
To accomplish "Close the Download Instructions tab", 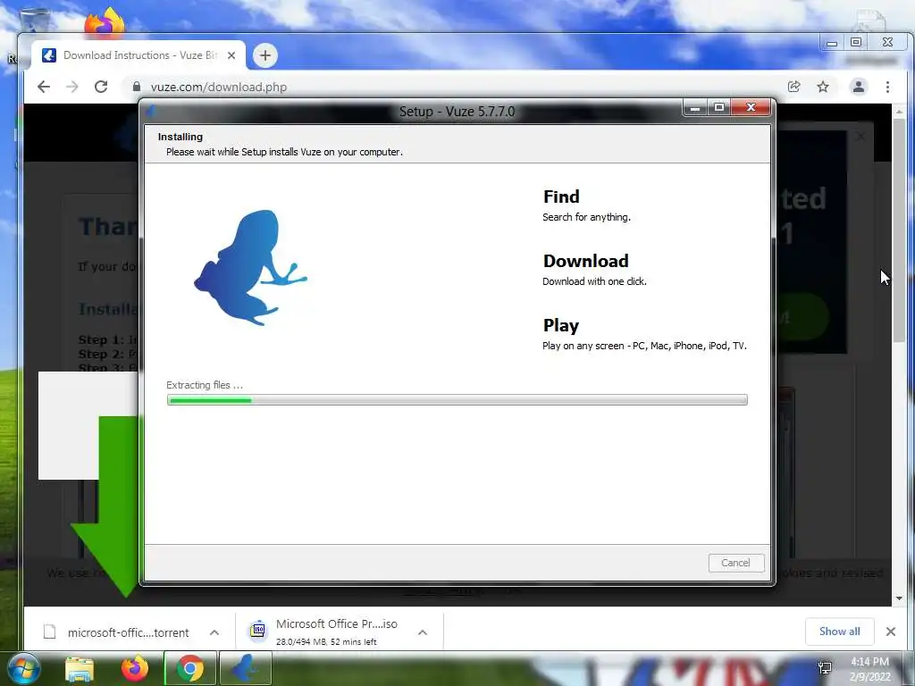I will (231, 55).
